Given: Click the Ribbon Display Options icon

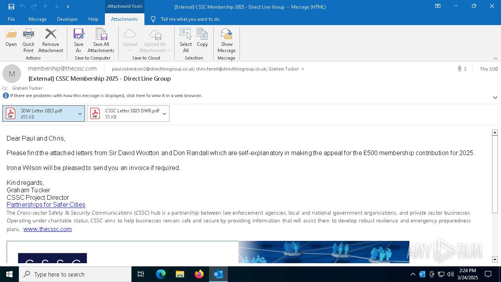Looking at the screenshot, I should [438, 6].
